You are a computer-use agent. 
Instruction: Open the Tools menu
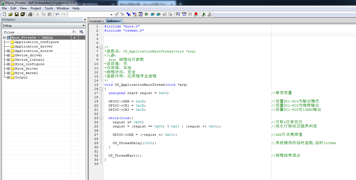point(49,8)
